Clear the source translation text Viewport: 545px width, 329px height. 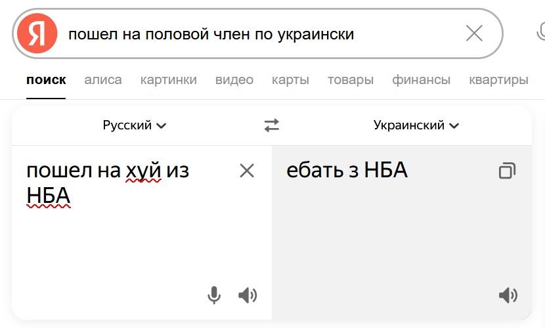pos(247,171)
